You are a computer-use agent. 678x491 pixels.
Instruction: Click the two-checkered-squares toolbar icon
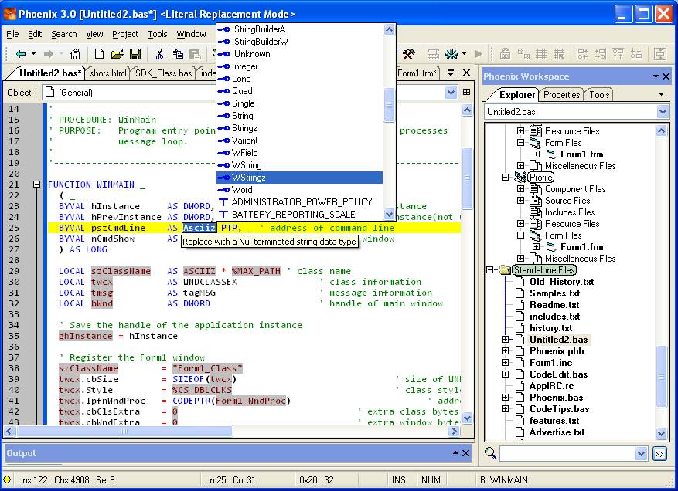click(x=523, y=54)
